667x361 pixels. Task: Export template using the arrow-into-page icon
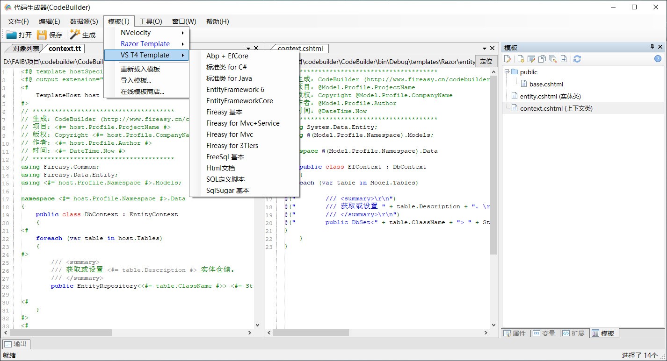(x=564, y=59)
